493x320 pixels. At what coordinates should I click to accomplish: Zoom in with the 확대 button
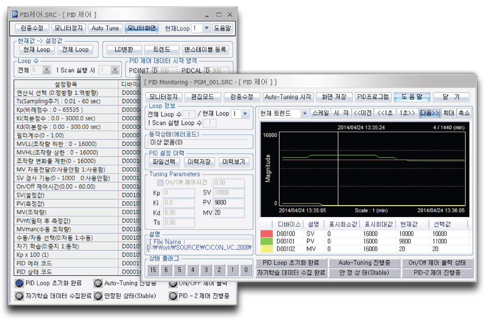tap(449, 113)
